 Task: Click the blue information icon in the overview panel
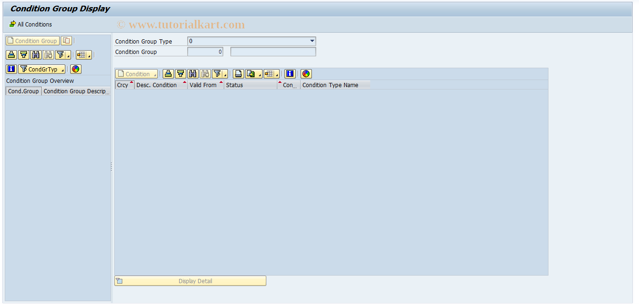pos(11,69)
